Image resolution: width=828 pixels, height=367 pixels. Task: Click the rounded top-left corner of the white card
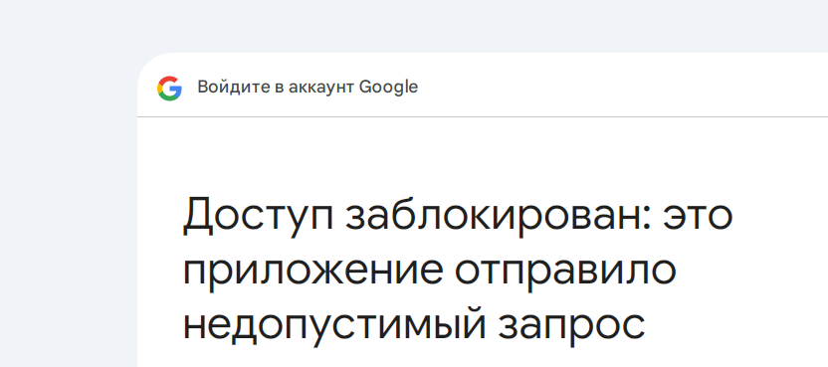pyautogui.click(x=148, y=63)
